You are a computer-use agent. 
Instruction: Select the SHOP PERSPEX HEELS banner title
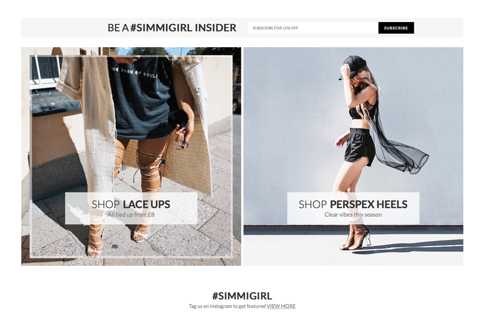(x=353, y=204)
